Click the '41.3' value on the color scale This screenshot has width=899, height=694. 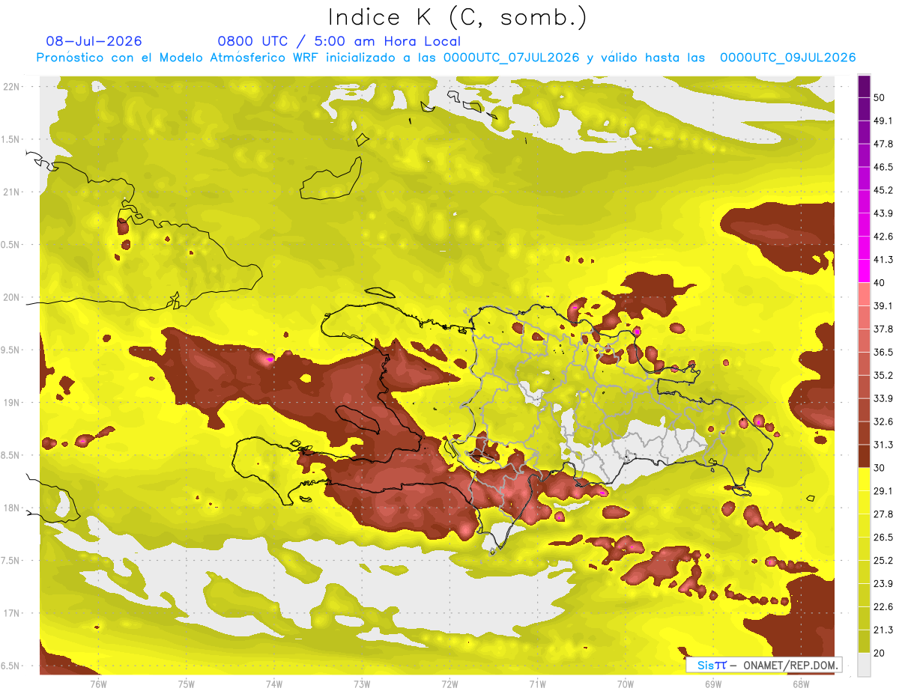(x=883, y=260)
